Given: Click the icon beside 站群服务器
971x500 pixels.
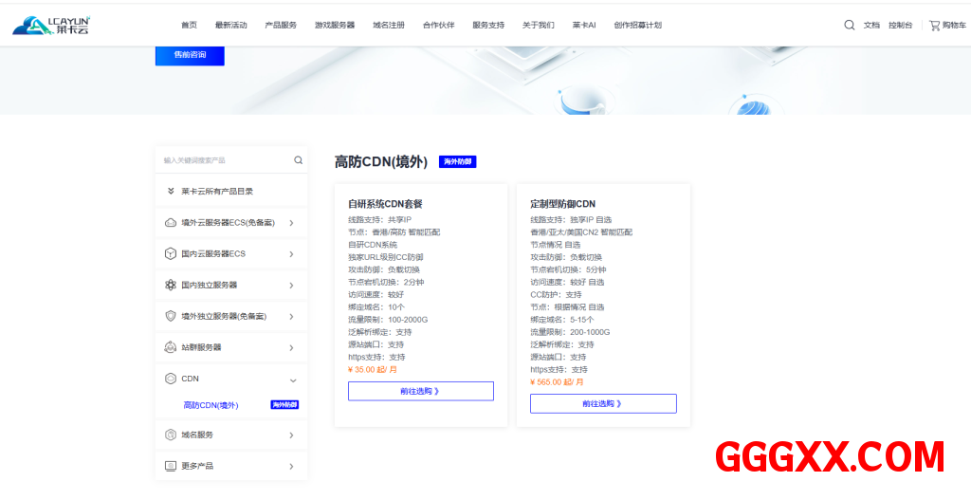Looking at the screenshot, I should 171,347.
